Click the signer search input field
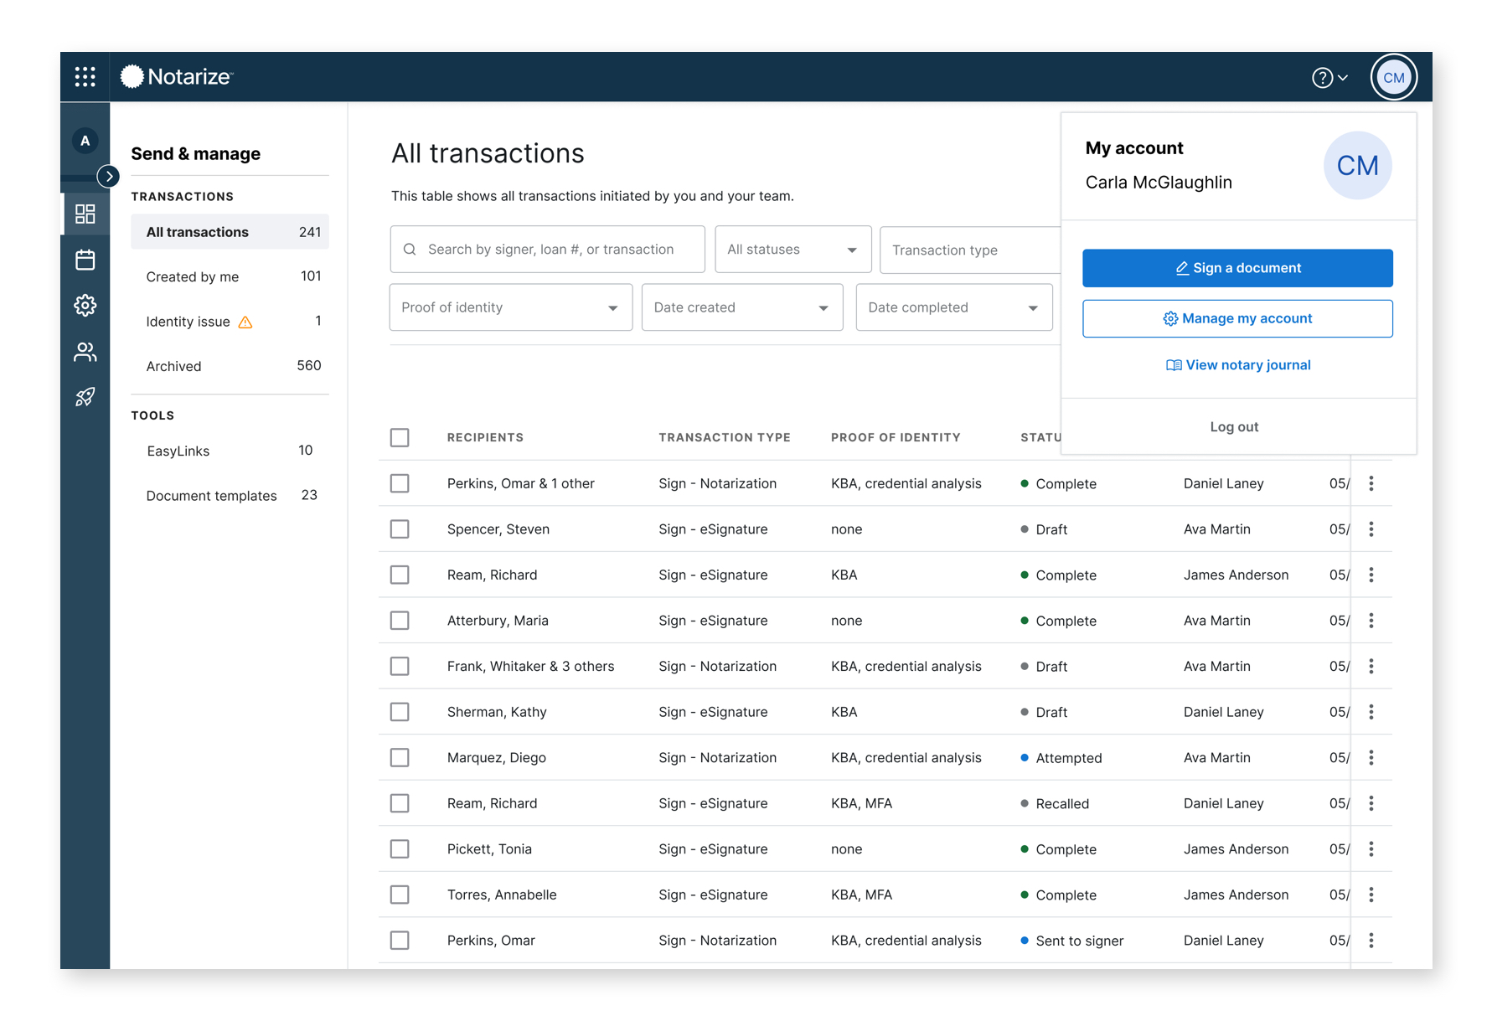 [x=547, y=249]
